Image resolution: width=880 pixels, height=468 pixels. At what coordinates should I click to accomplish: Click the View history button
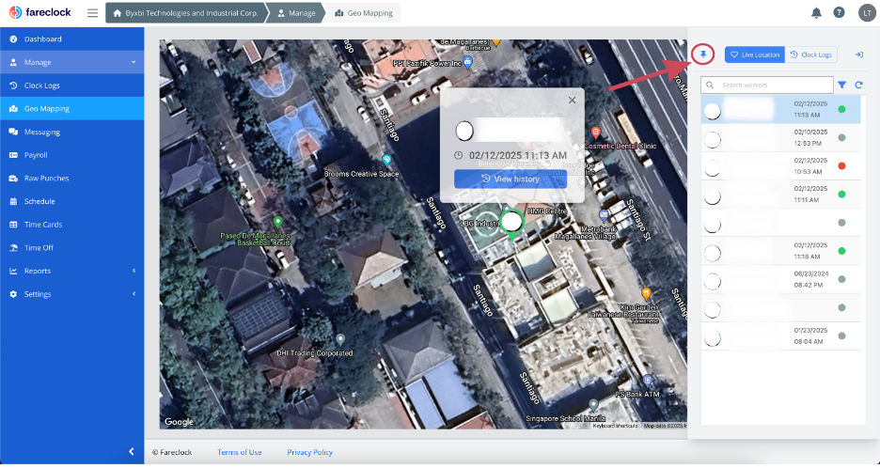pos(511,179)
